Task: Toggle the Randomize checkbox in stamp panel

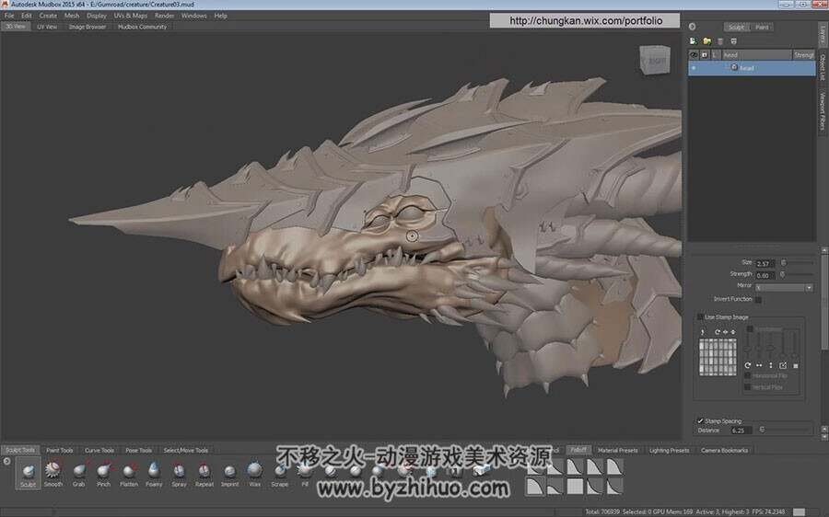Action: point(750,329)
